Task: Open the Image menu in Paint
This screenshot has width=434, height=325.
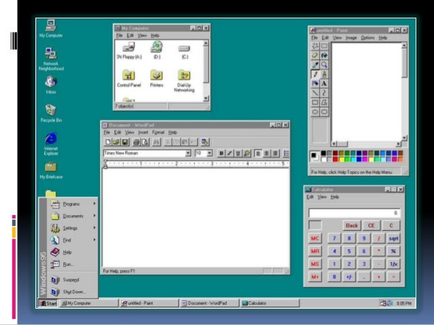Action: point(351,38)
